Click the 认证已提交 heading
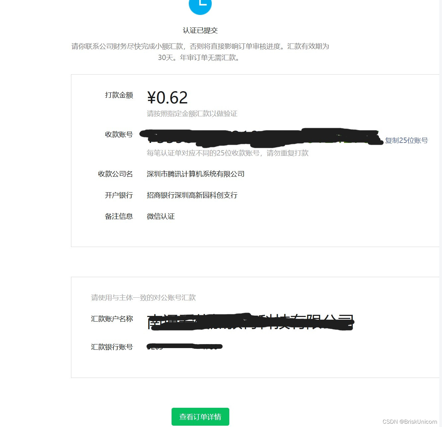Screen dimensions: 442x427 (x=200, y=30)
